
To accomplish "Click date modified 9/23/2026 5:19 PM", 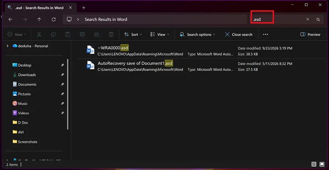I will [265, 48].
